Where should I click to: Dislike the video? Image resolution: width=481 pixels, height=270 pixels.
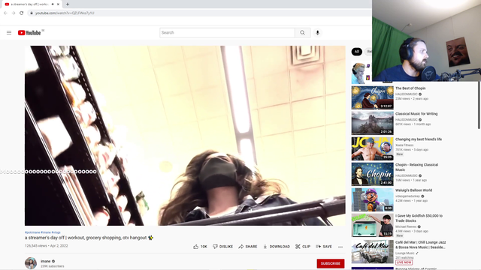tap(222, 247)
